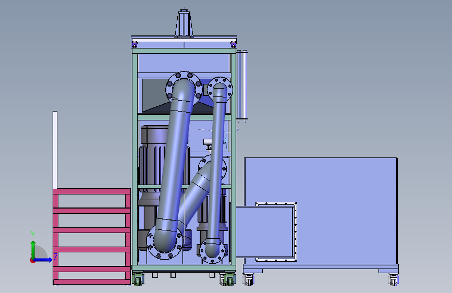The height and width of the screenshot is (293, 452).
Task: Select the red origin point of the triad
Action: [x=32, y=260]
